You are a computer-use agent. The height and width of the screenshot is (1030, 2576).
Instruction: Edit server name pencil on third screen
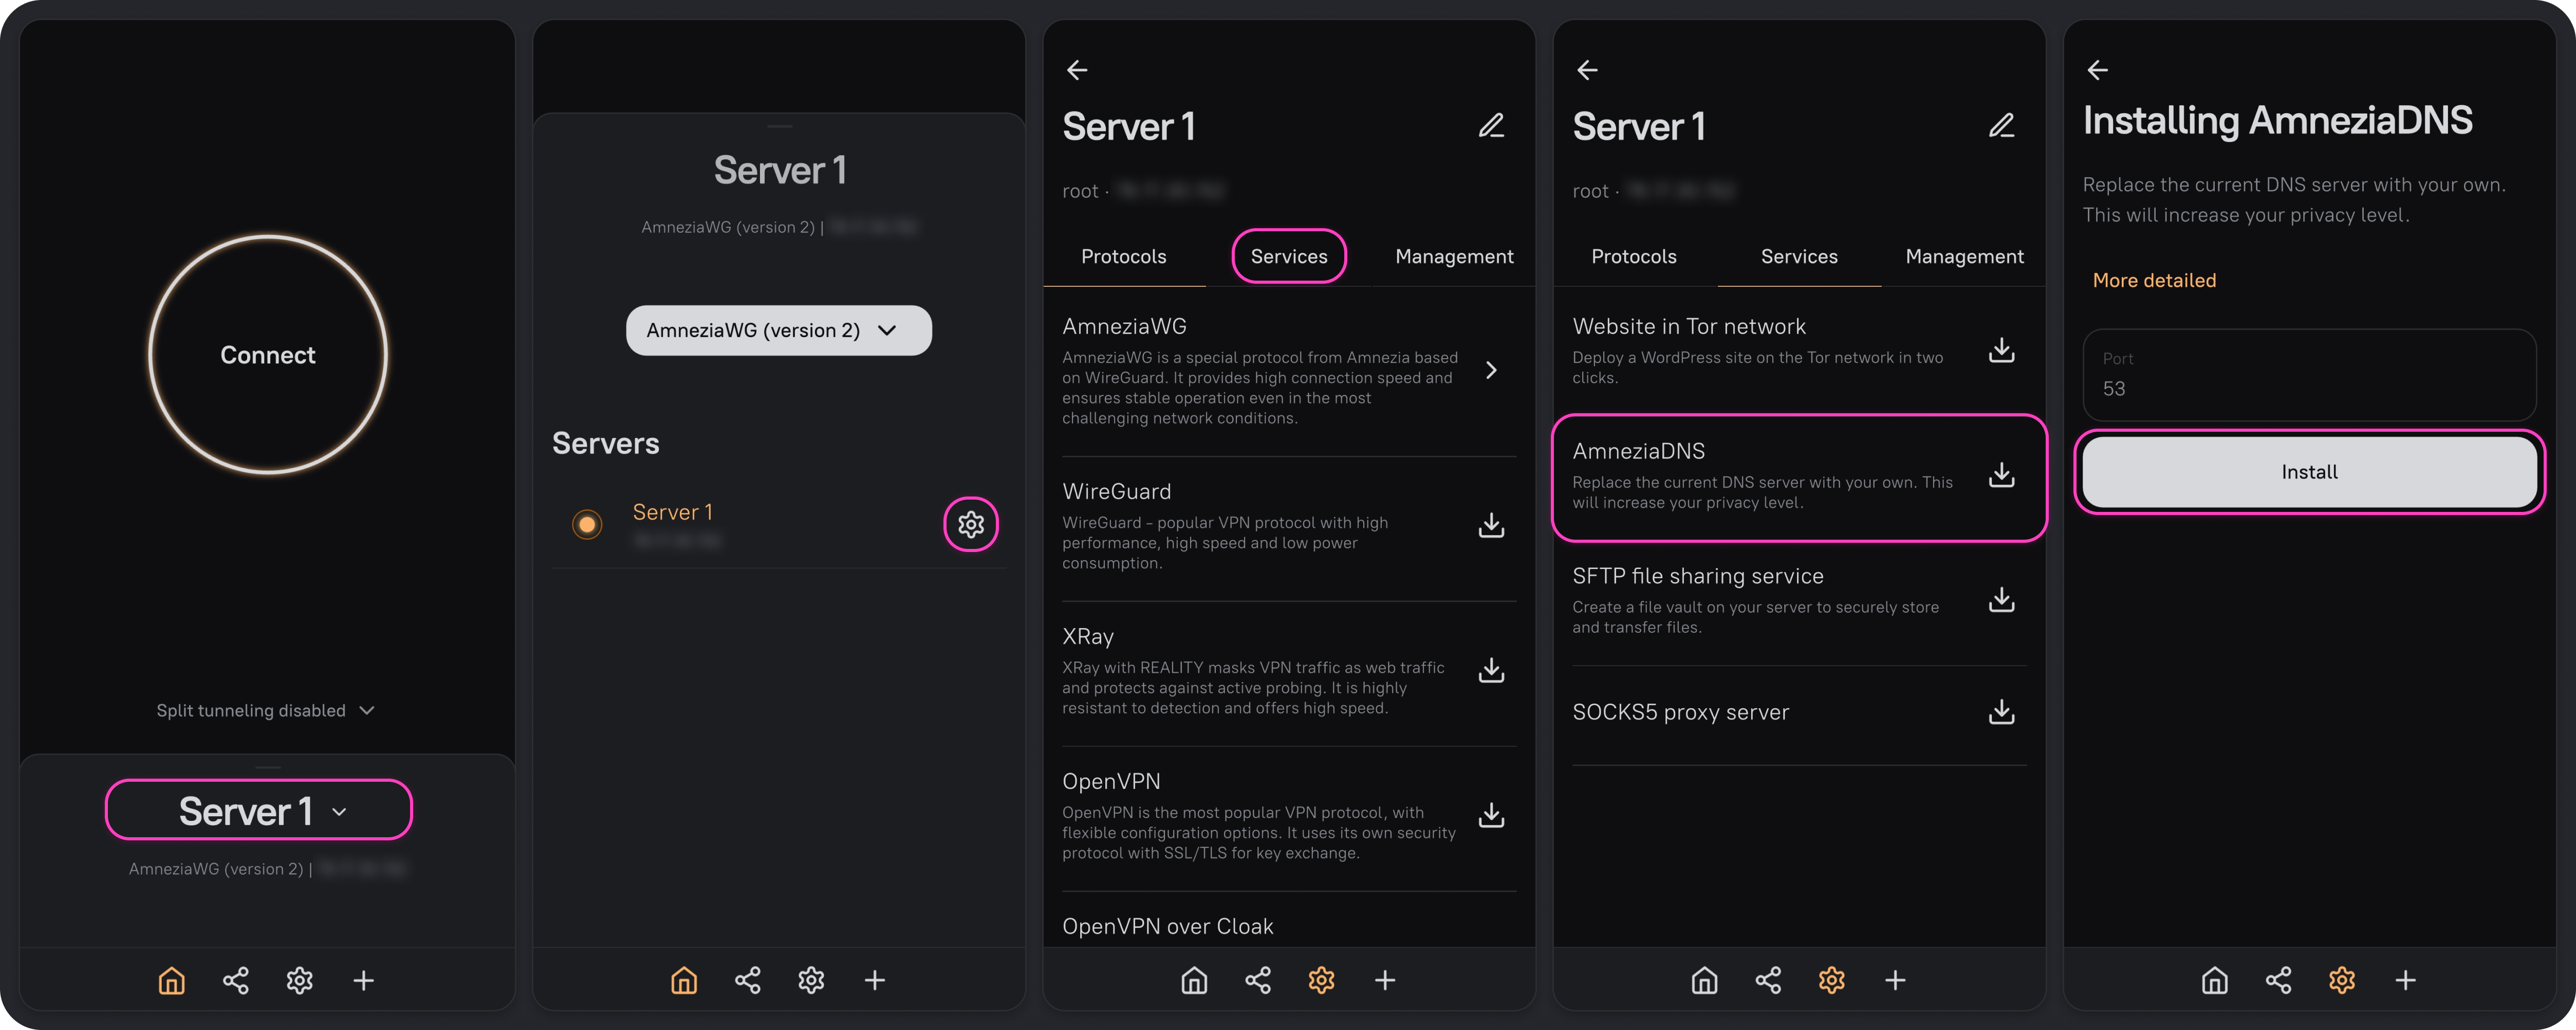point(1491,126)
